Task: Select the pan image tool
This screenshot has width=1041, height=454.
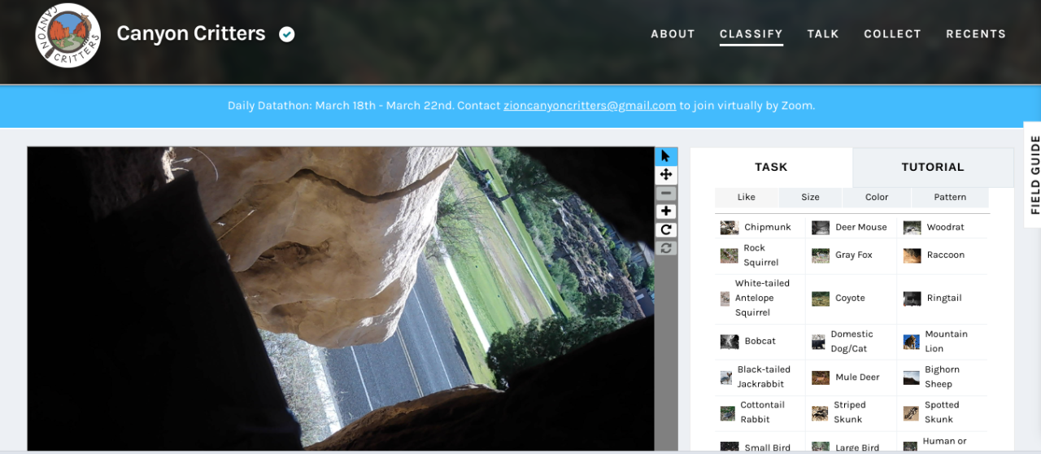Action: click(666, 174)
